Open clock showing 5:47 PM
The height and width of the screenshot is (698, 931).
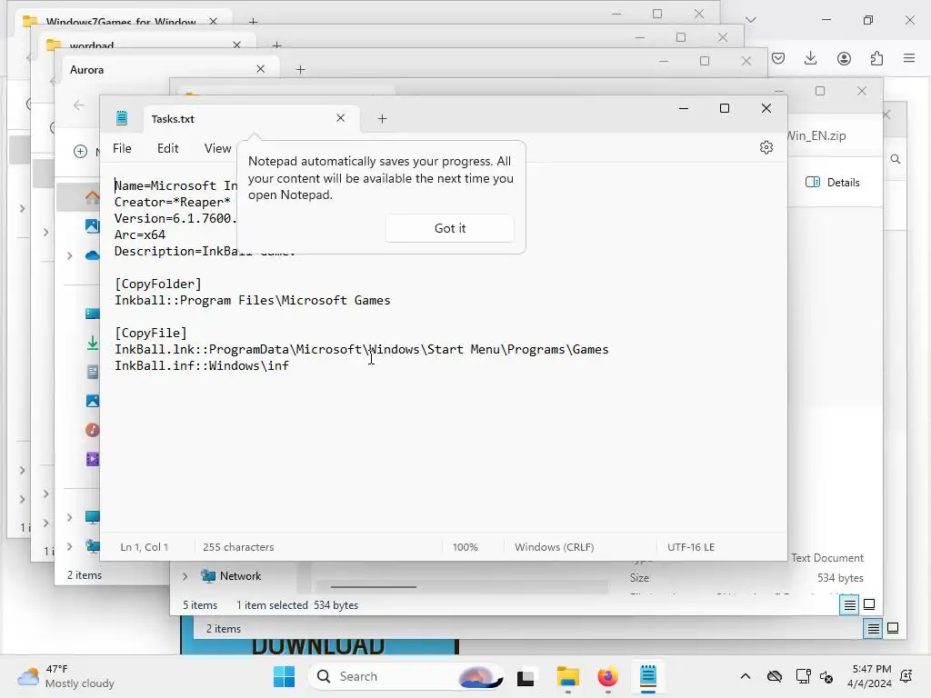[869, 676]
